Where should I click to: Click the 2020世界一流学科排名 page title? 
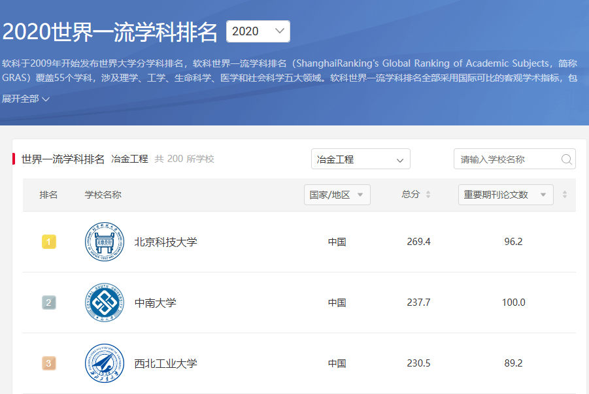[x=110, y=31]
